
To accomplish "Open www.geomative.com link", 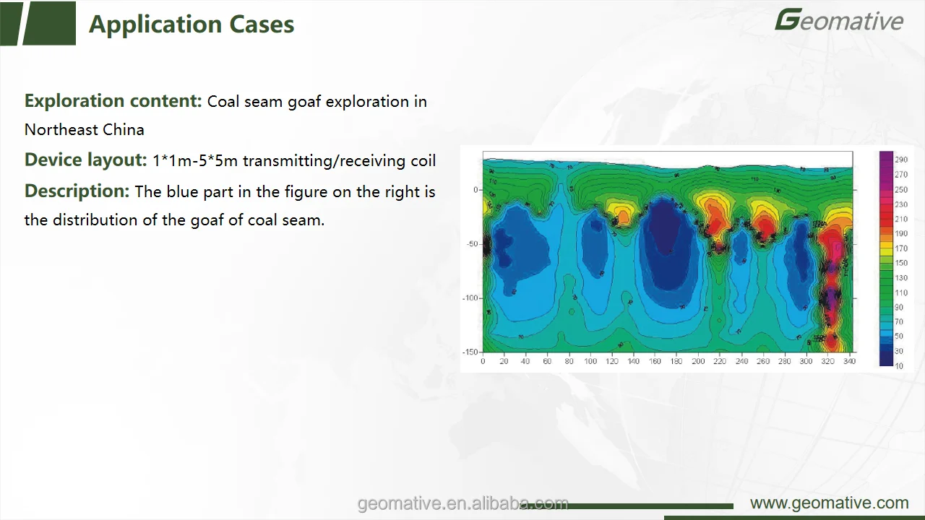I will [x=829, y=503].
